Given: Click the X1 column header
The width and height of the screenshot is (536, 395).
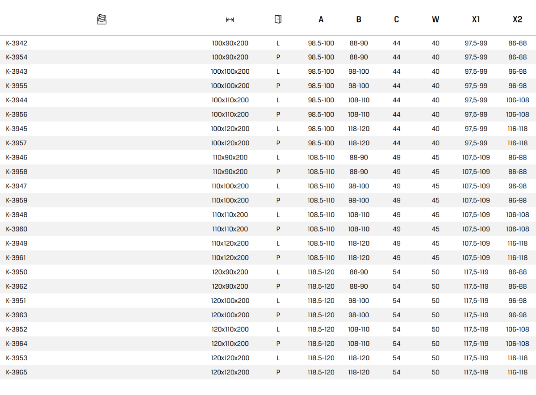Looking at the screenshot, I should click(x=476, y=20).
